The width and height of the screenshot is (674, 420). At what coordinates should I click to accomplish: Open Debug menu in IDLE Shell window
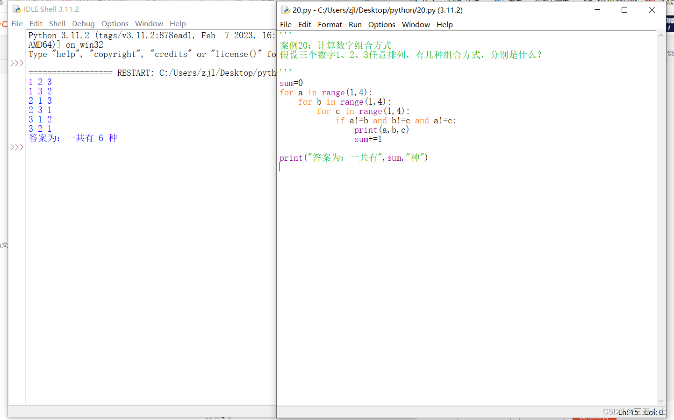83,23
